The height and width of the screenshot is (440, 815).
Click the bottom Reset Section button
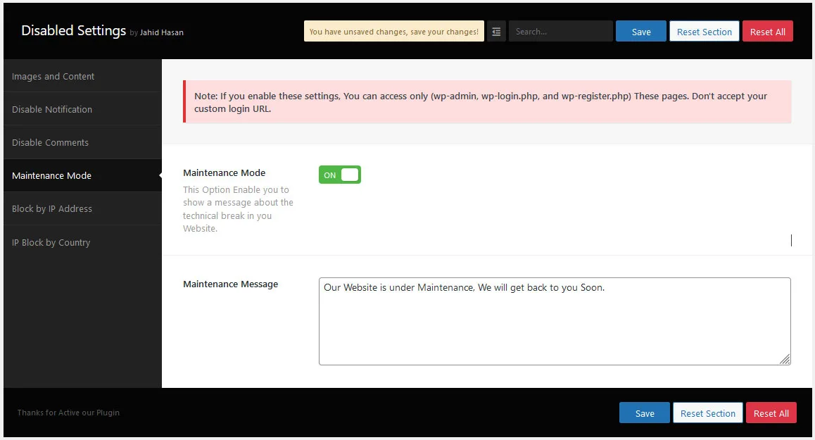coord(708,413)
